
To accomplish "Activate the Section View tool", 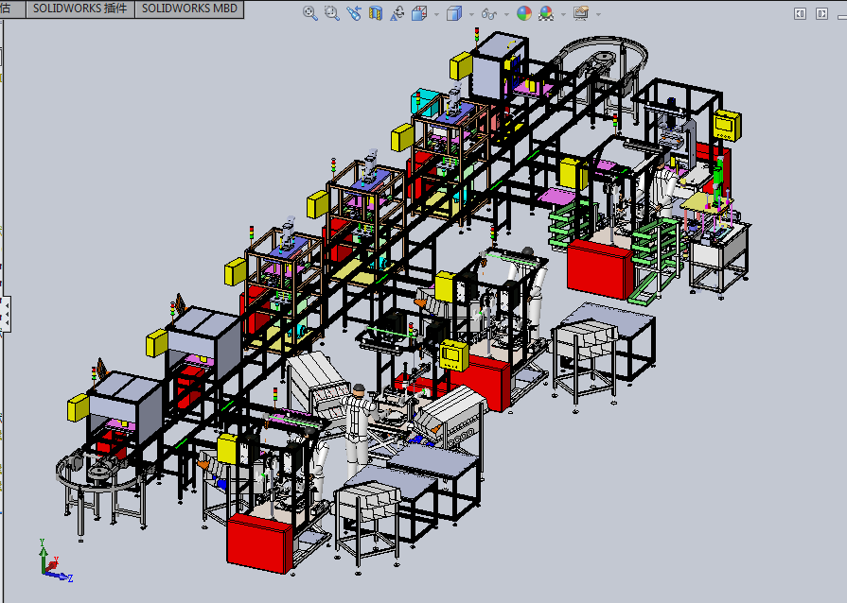I will click(x=376, y=13).
